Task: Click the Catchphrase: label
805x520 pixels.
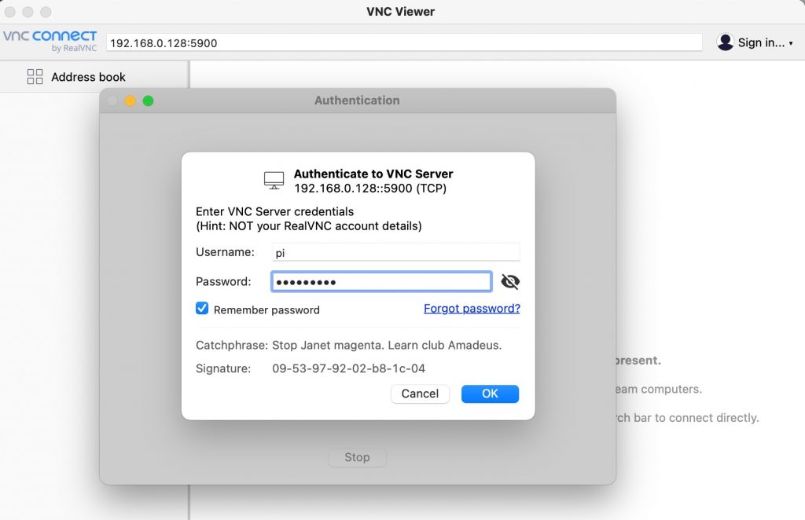Action: (232, 345)
